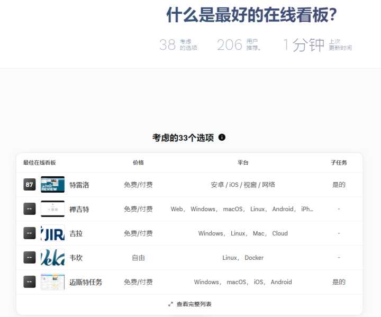This screenshot has width=381, height=317.
Task: Click 安卓 / iOS / 视窗 / 网络 platform cell
Action: (x=243, y=185)
